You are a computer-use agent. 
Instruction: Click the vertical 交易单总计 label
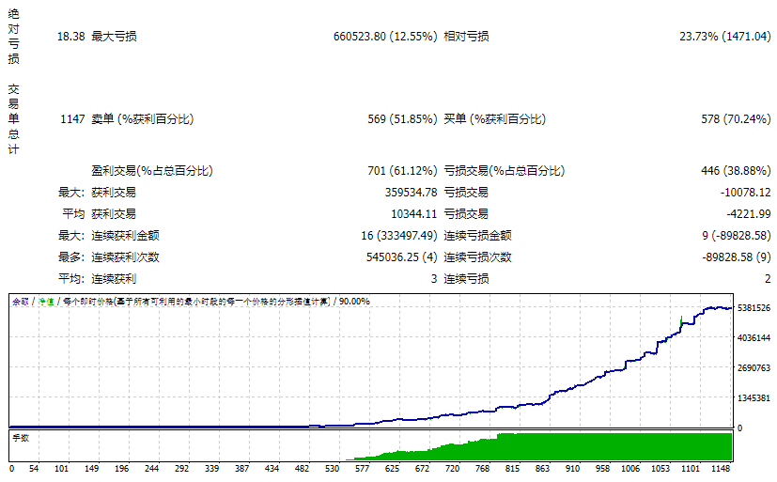coord(13,119)
